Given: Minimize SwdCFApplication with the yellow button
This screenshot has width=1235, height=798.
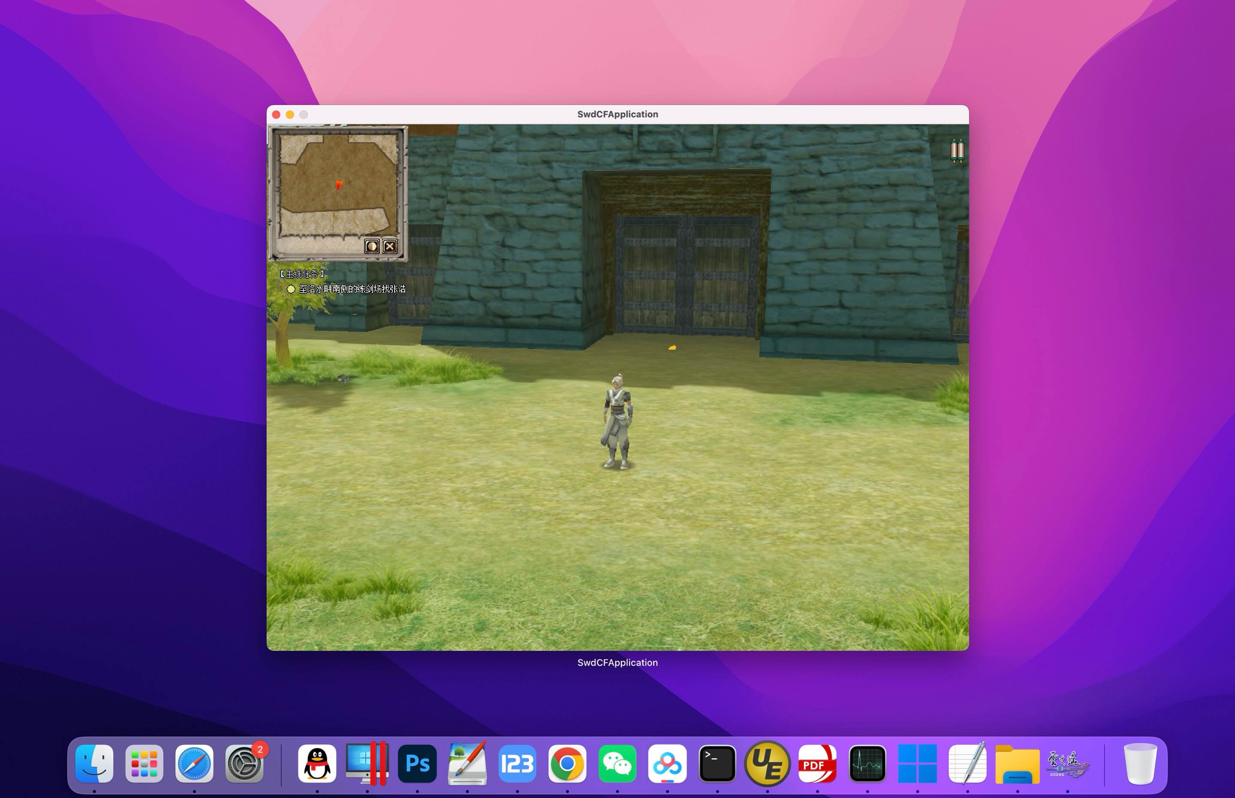Looking at the screenshot, I should [290, 114].
